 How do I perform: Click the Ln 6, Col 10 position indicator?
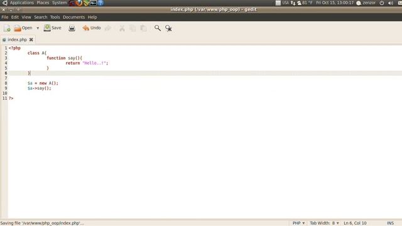point(355,223)
